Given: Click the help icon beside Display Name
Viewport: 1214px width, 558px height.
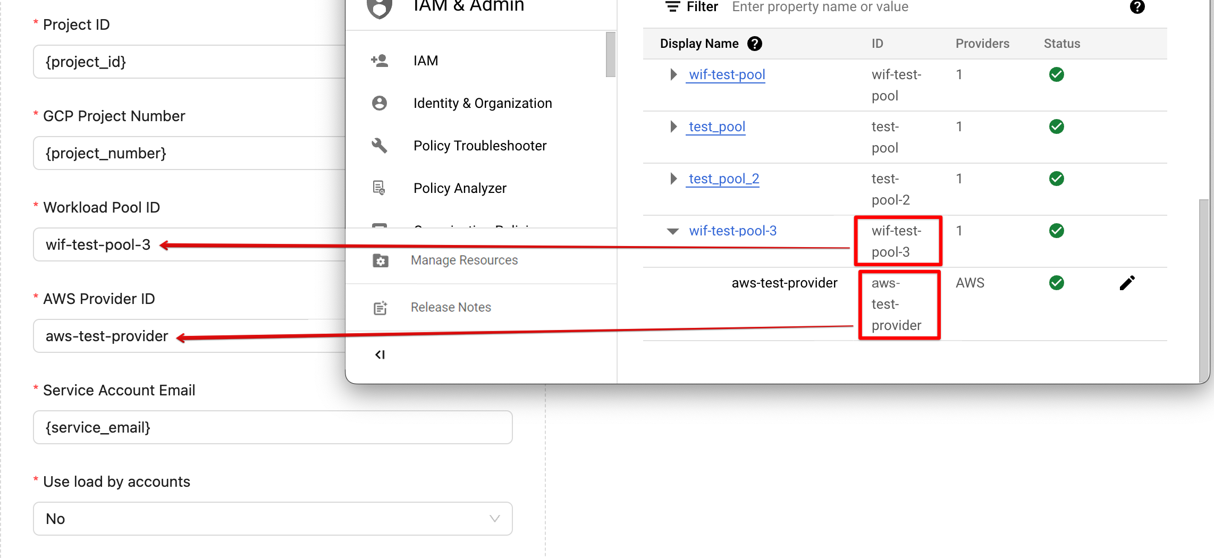Looking at the screenshot, I should click(755, 44).
